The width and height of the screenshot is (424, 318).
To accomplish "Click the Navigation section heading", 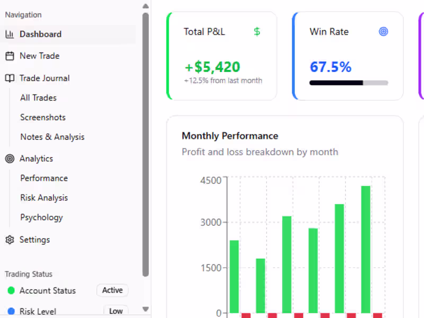I will 23,15.
